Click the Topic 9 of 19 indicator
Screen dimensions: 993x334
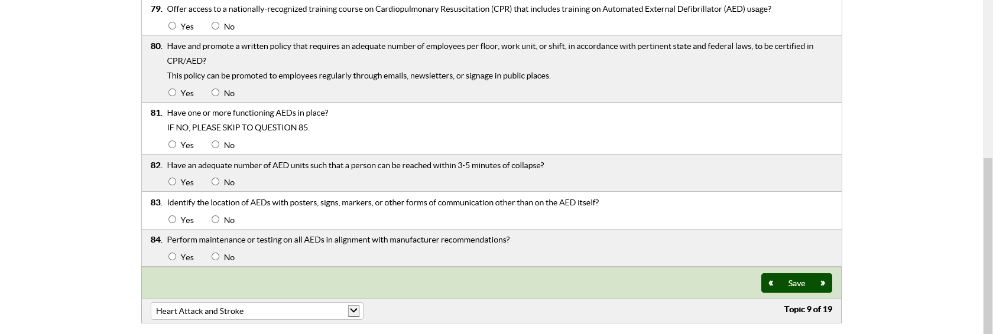point(807,309)
